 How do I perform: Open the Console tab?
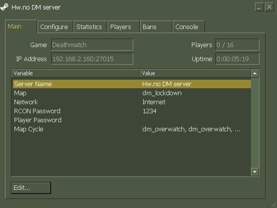coord(188,27)
